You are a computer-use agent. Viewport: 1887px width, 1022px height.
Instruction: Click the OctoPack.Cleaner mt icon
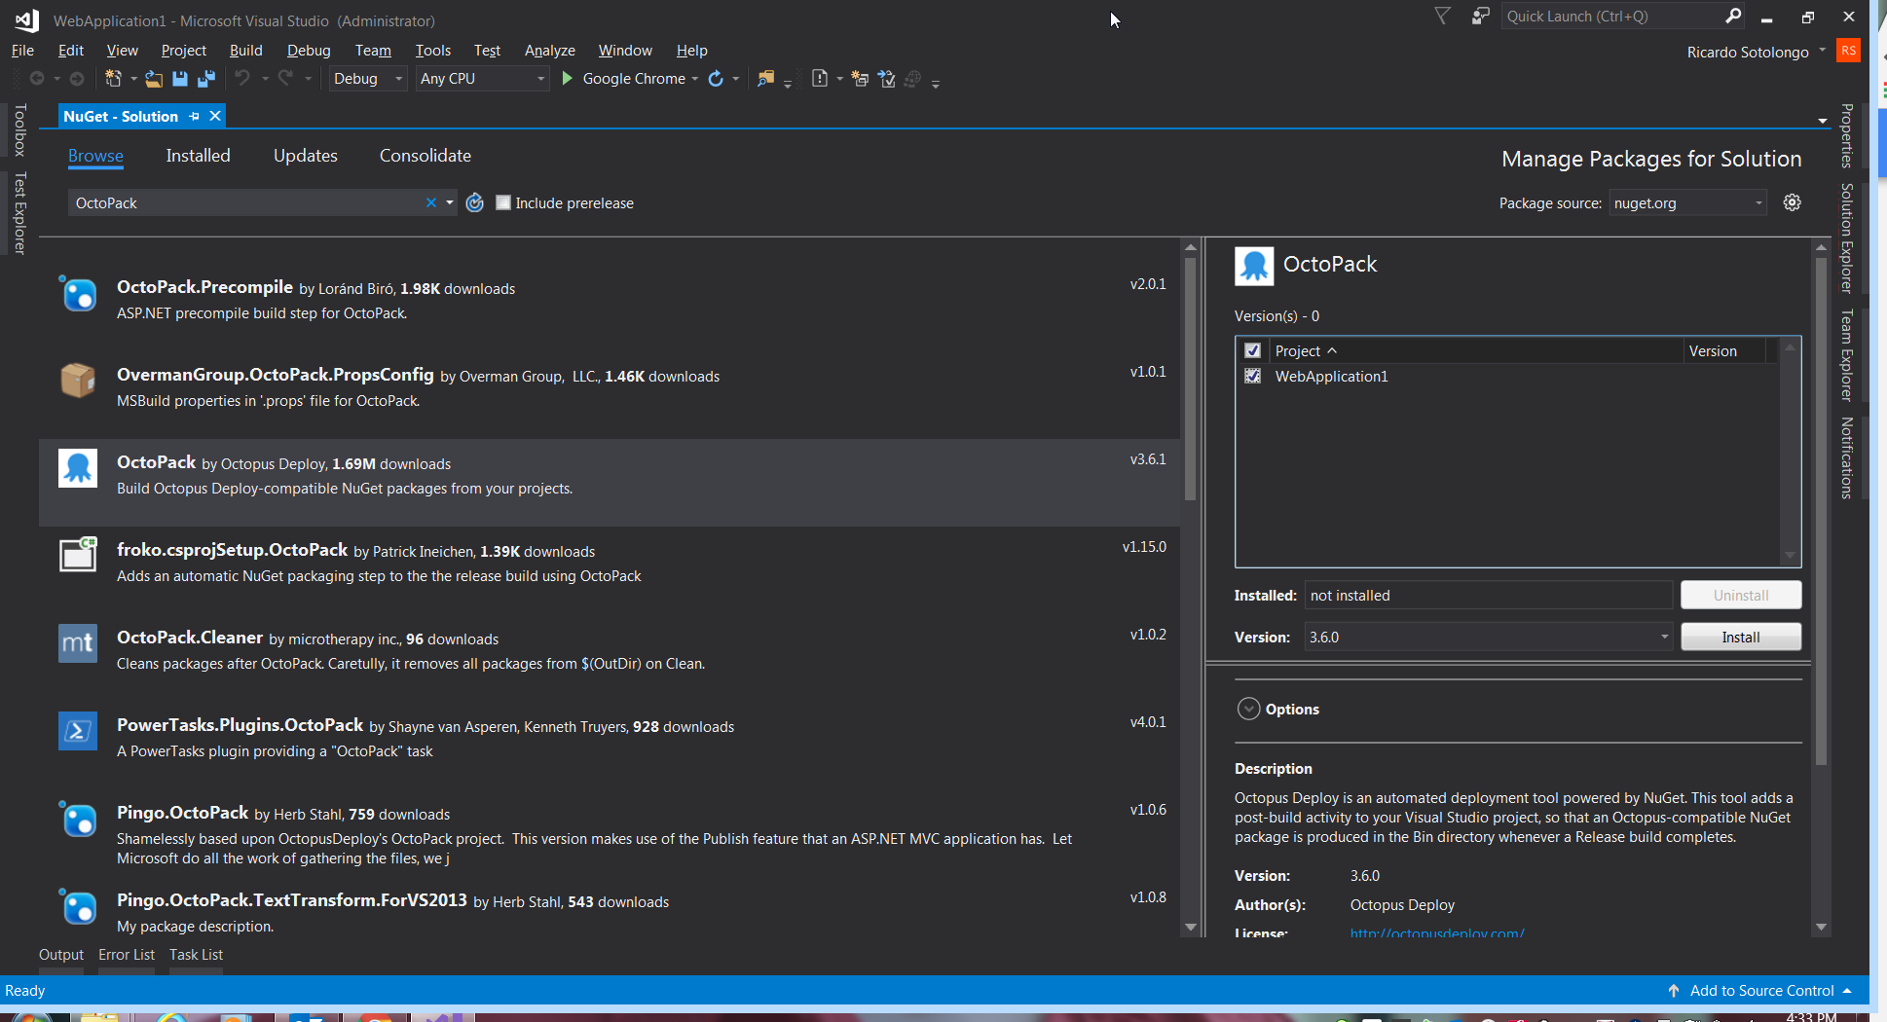pyautogui.click(x=78, y=643)
